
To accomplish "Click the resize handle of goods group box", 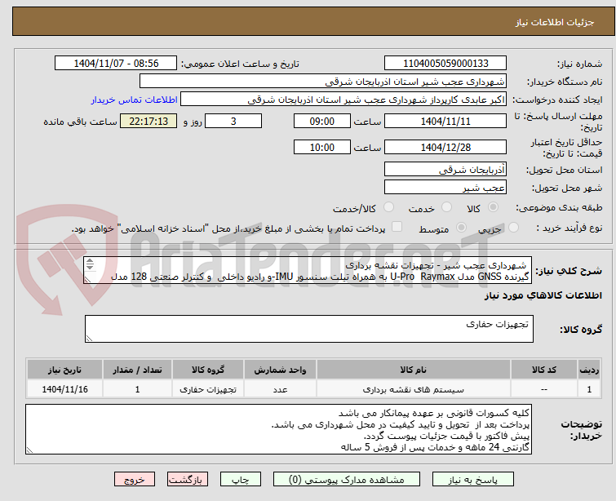I will coord(89,339).
